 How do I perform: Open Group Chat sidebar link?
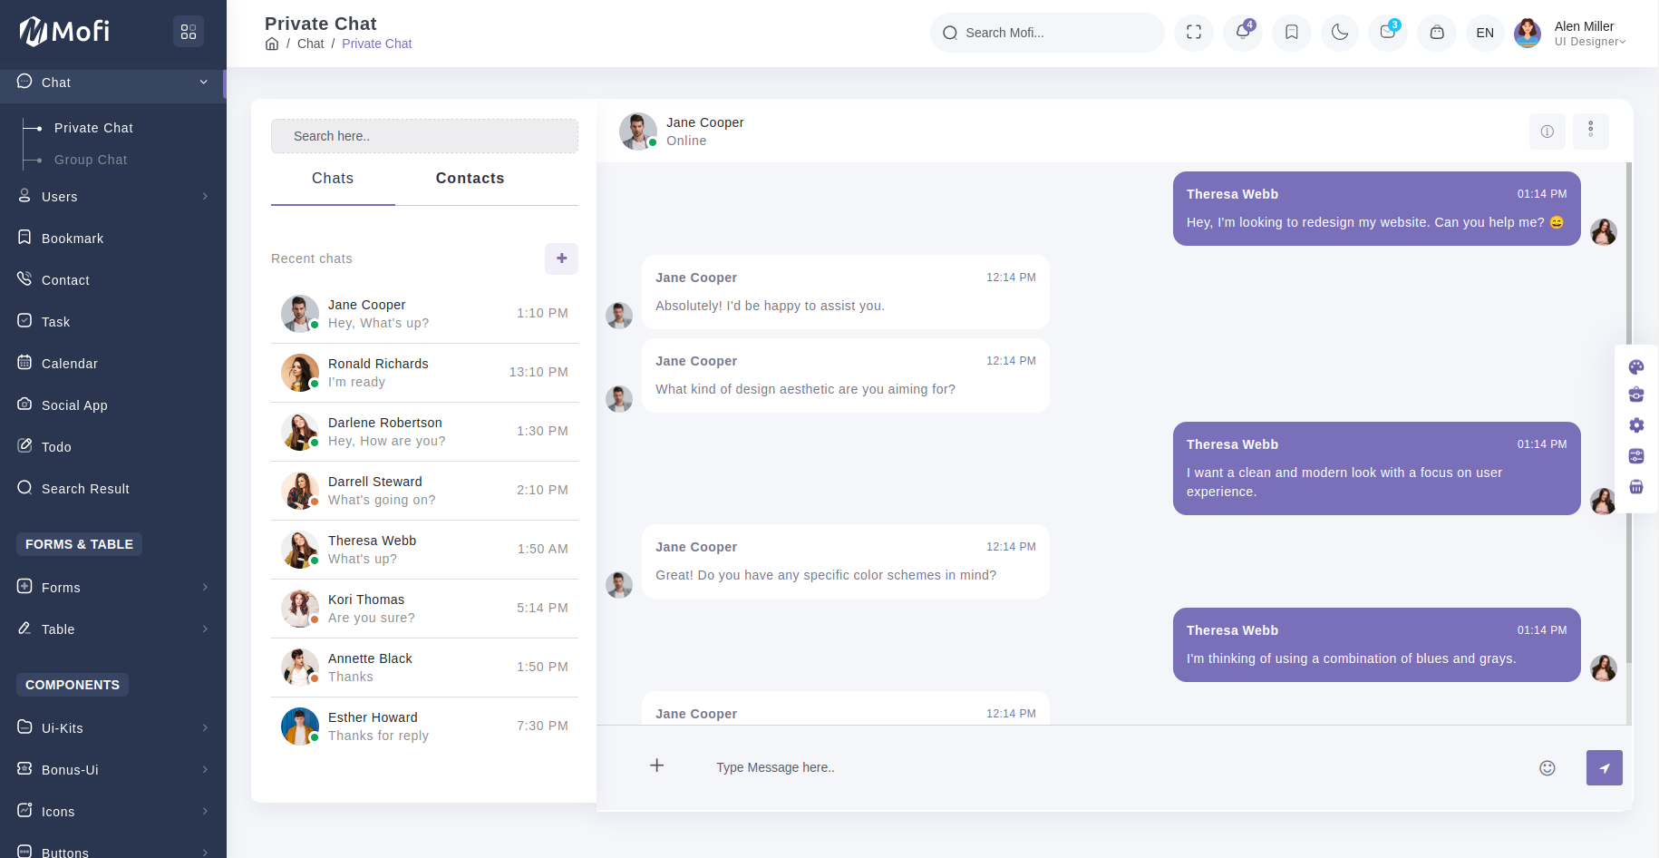[91, 160]
